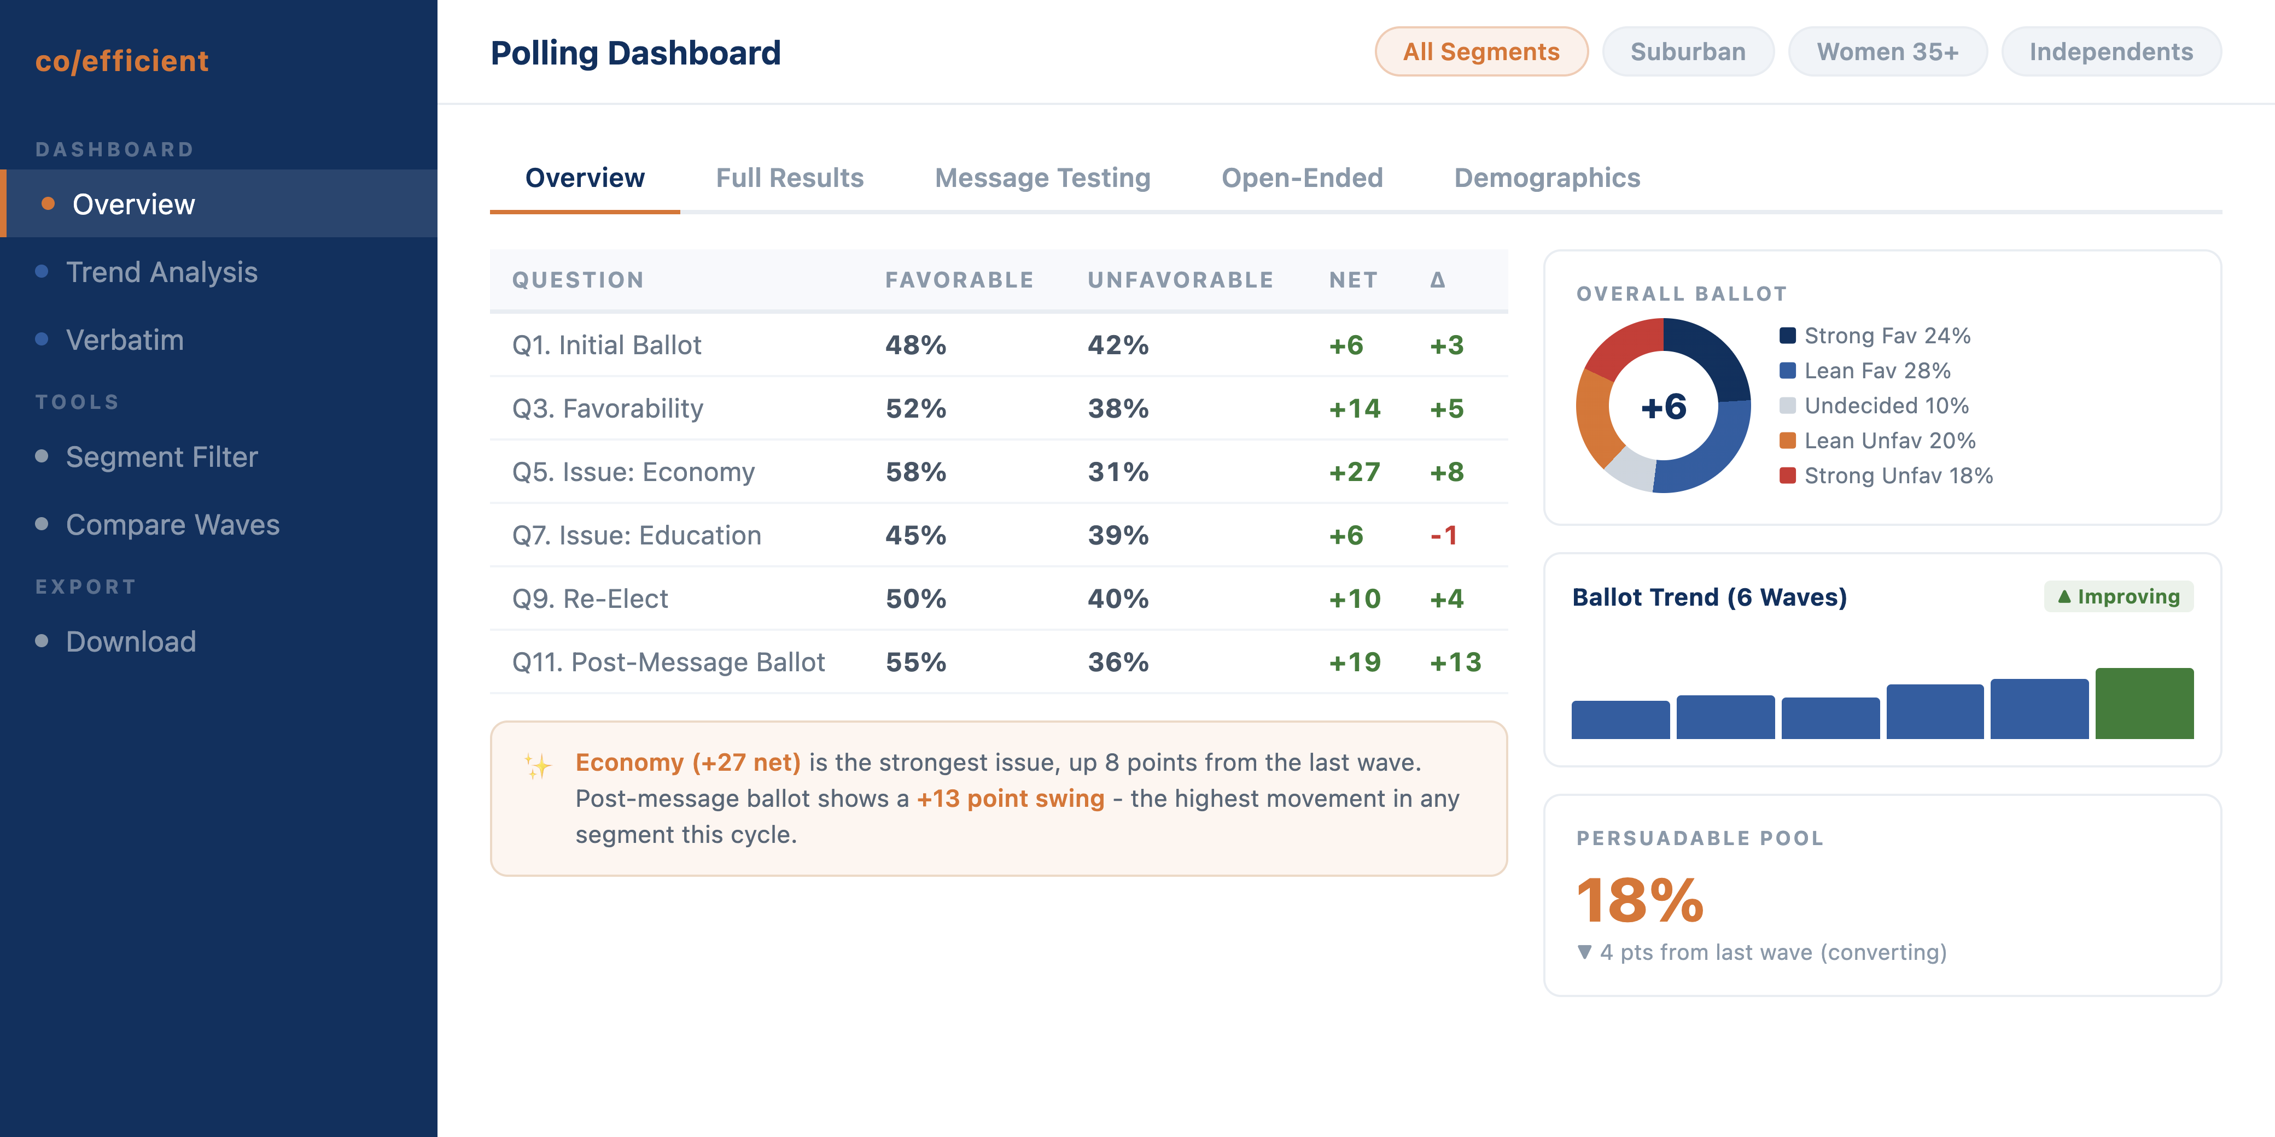Click the co/efficient logo
The height and width of the screenshot is (1137, 2275).
point(121,61)
